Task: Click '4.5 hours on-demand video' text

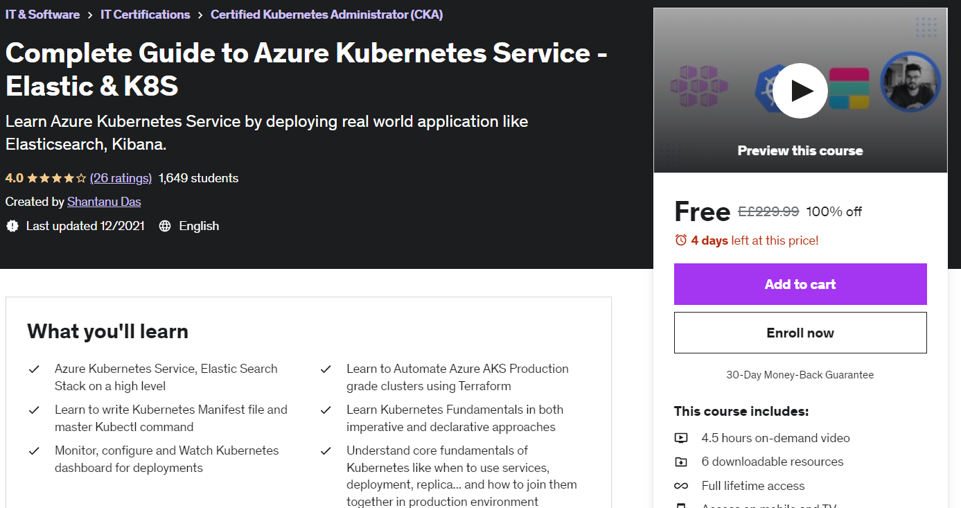Action: 775,438
